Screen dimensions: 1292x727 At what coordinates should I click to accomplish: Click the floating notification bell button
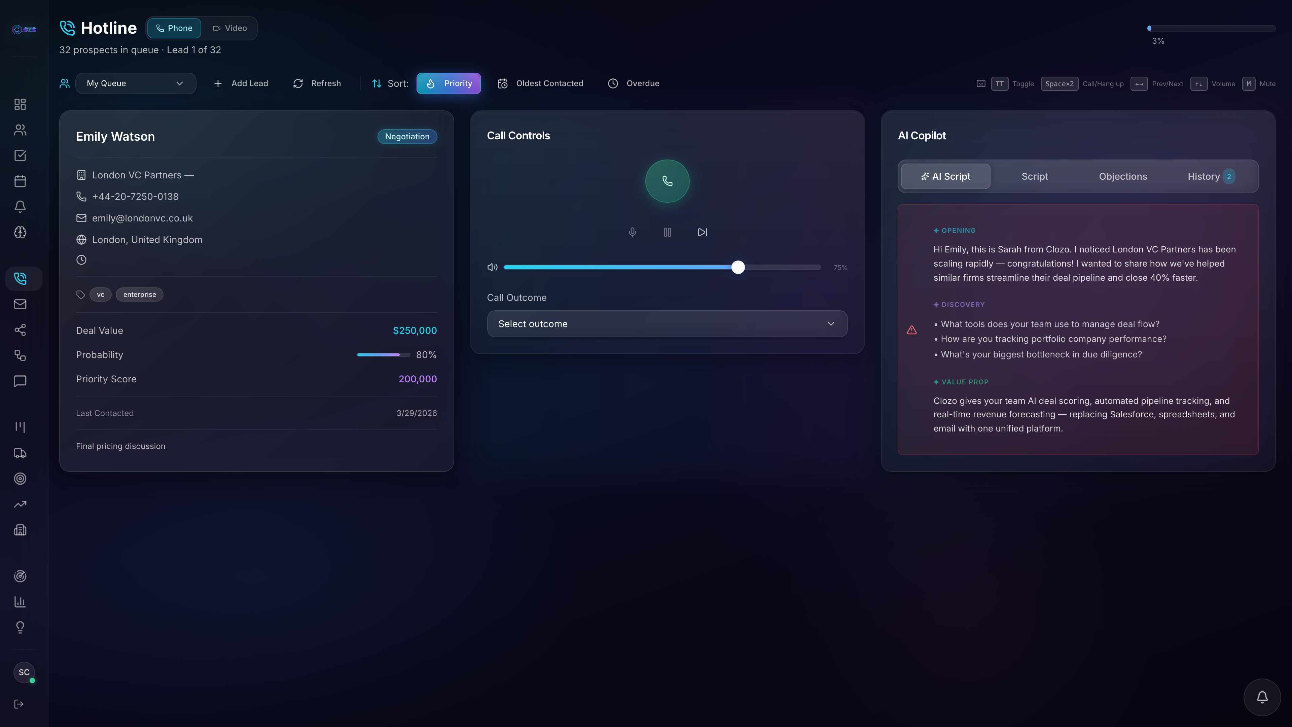pyautogui.click(x=1262, y=697)
